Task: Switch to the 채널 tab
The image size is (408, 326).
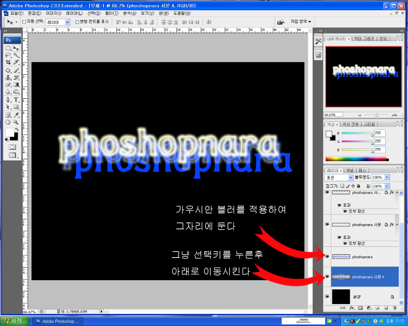Action: point(350,170)
